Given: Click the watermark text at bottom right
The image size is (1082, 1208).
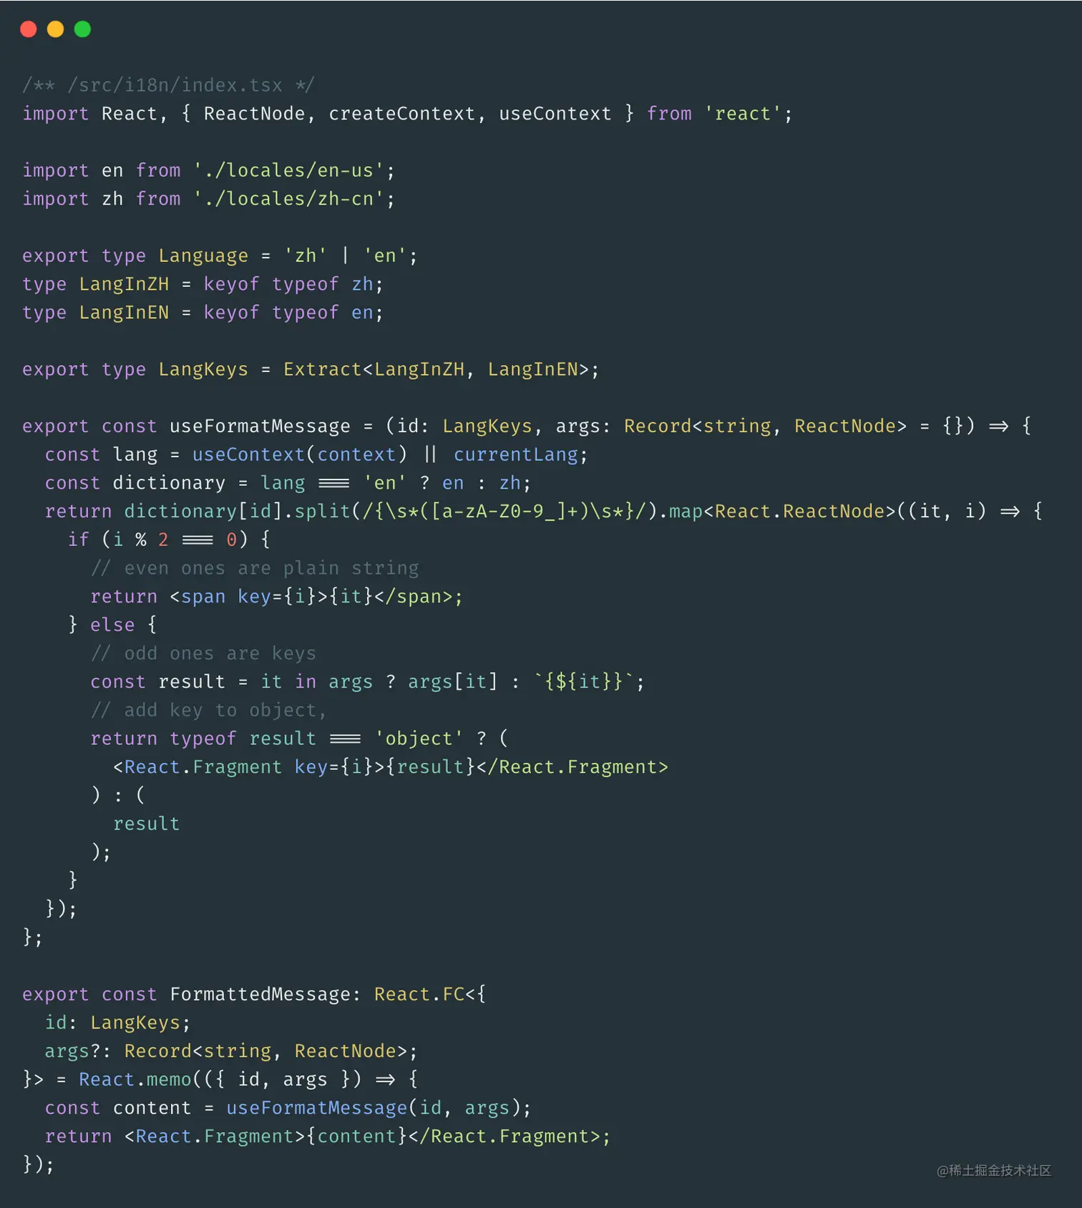Looking at the screenshot, I should tap(994, 1170).
